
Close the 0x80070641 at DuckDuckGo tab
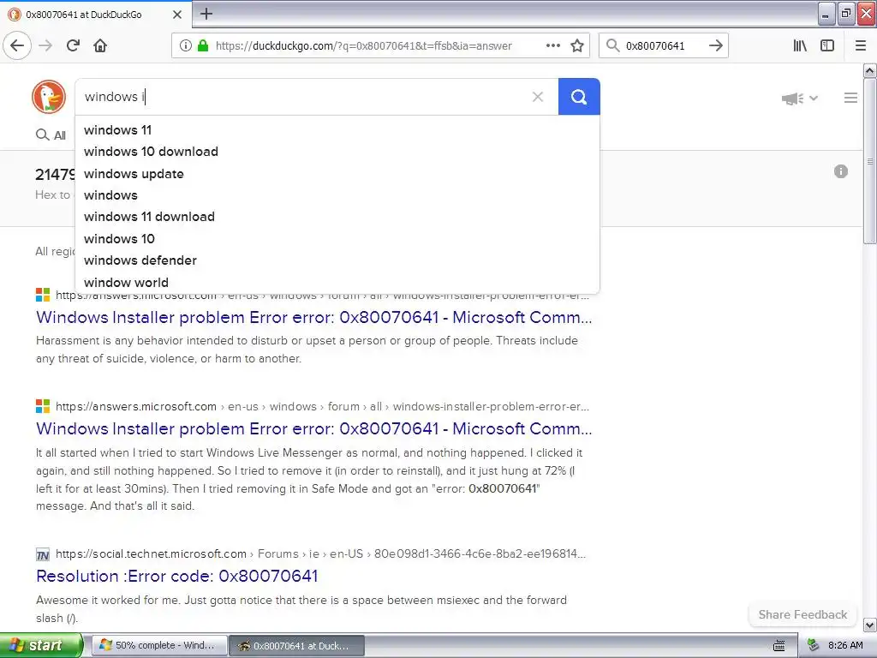tap(177, 15)
